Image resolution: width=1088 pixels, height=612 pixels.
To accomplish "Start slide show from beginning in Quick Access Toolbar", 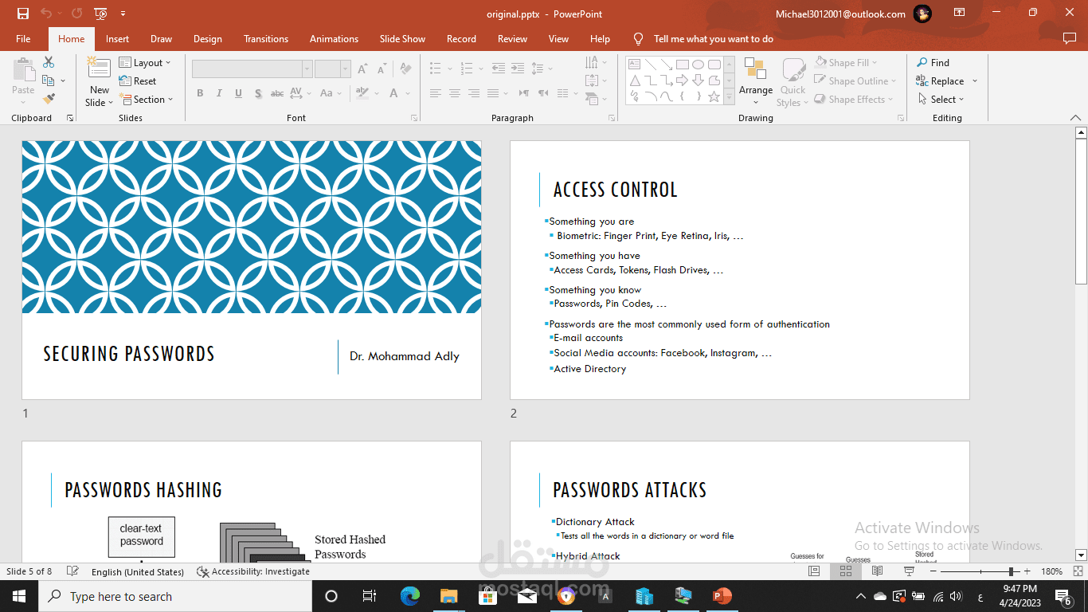I will [x=100, y=14].
